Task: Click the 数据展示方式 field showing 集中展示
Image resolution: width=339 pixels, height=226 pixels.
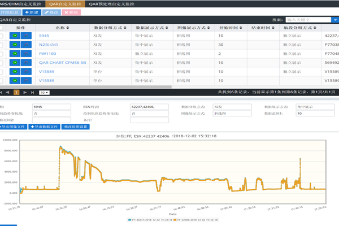Action: (315, 107)
